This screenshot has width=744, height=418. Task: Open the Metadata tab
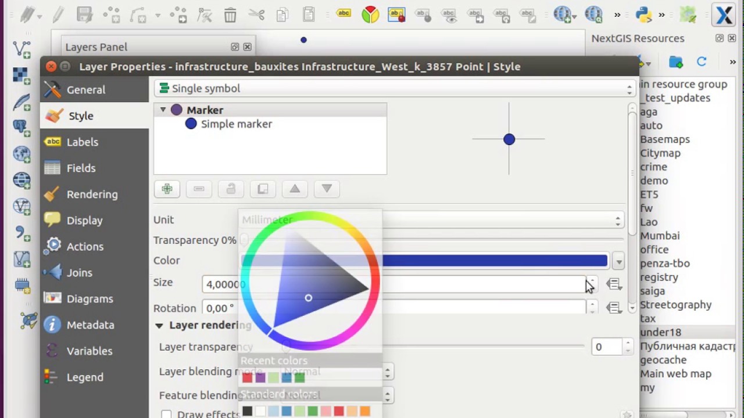pyautogui.click(x=95, y=325)
